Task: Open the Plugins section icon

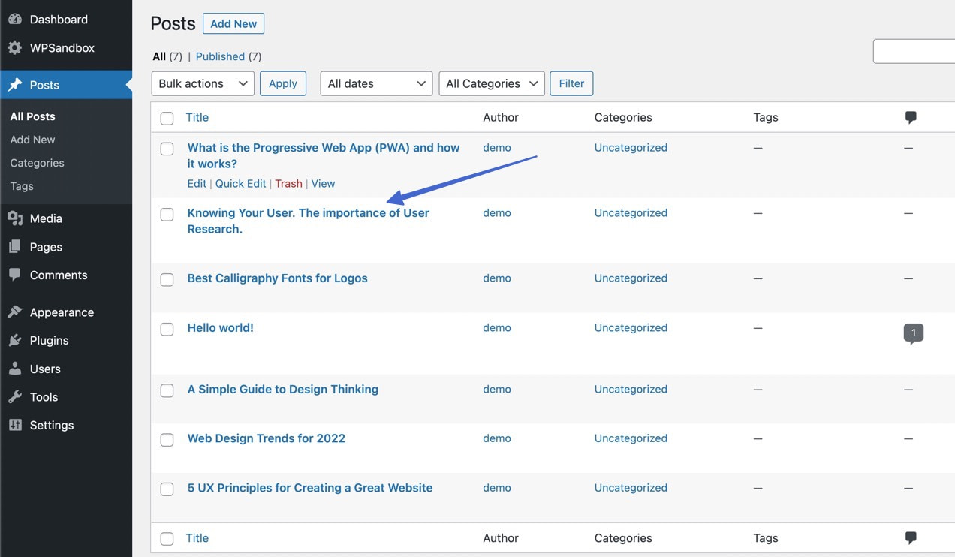Action: coord(15,340)
